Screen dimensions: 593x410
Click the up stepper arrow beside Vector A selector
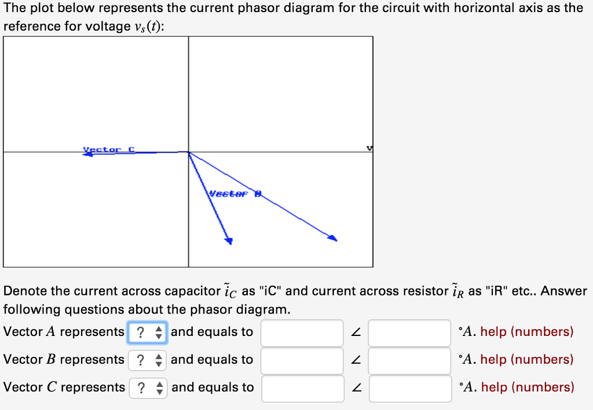(x=158, y=330)
